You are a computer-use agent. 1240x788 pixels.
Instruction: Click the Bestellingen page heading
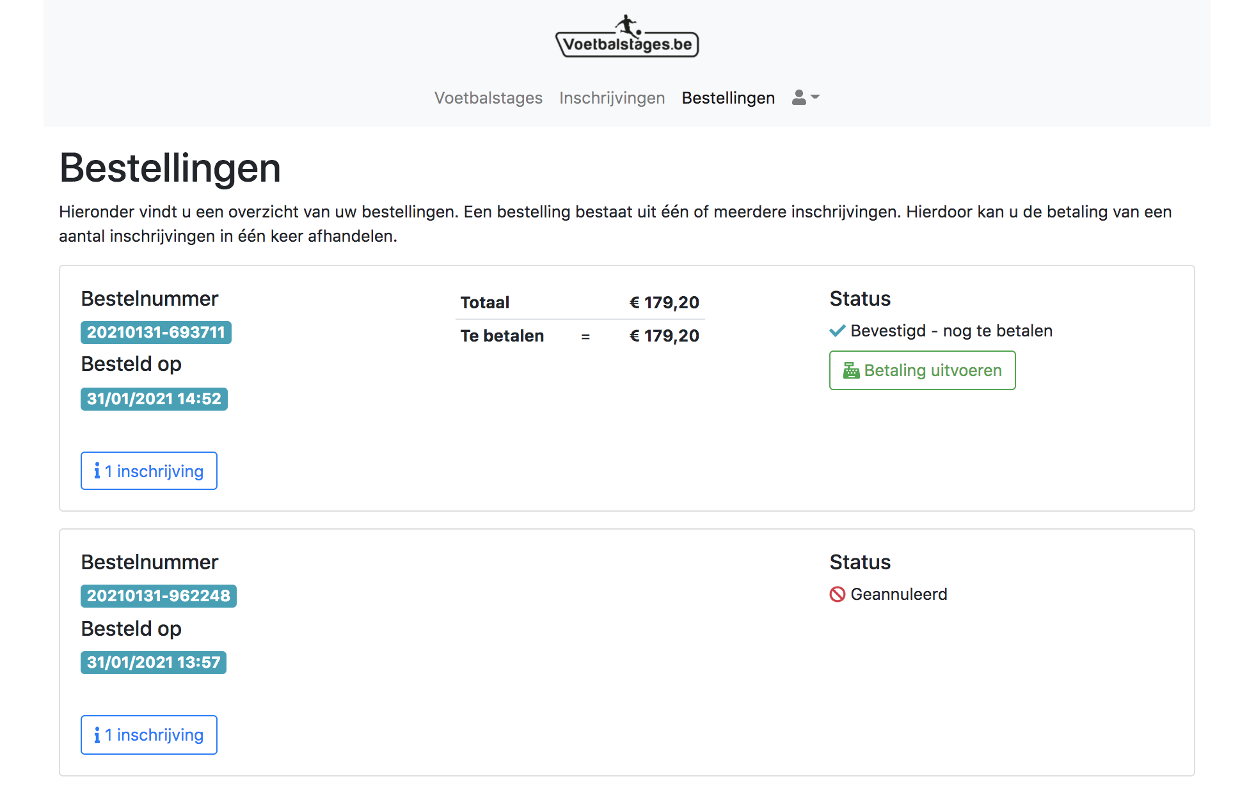coord(170,168)
